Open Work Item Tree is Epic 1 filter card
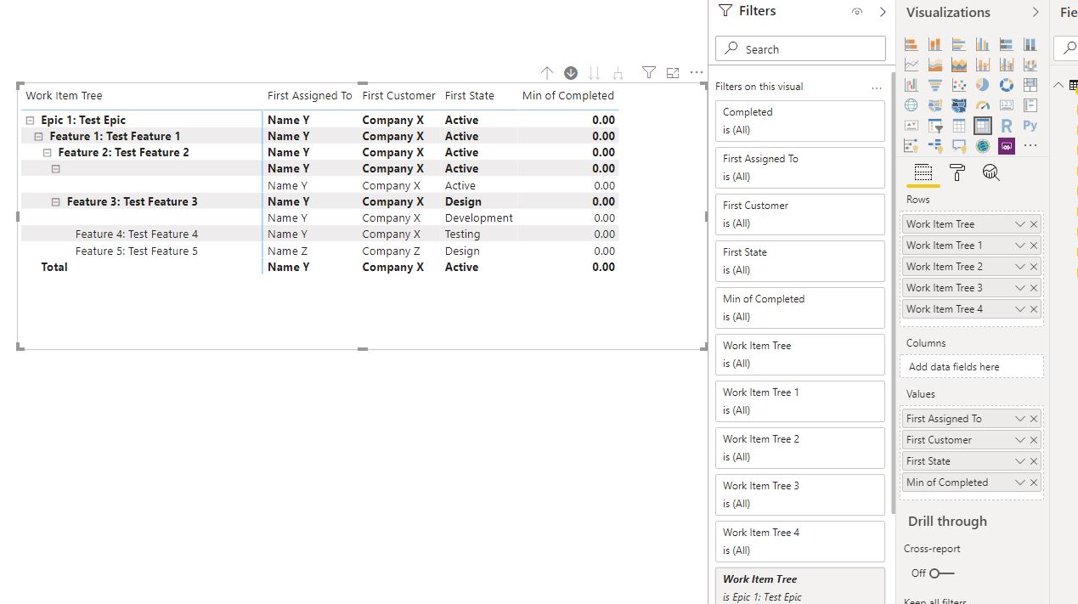 click(x=800, y=587)
